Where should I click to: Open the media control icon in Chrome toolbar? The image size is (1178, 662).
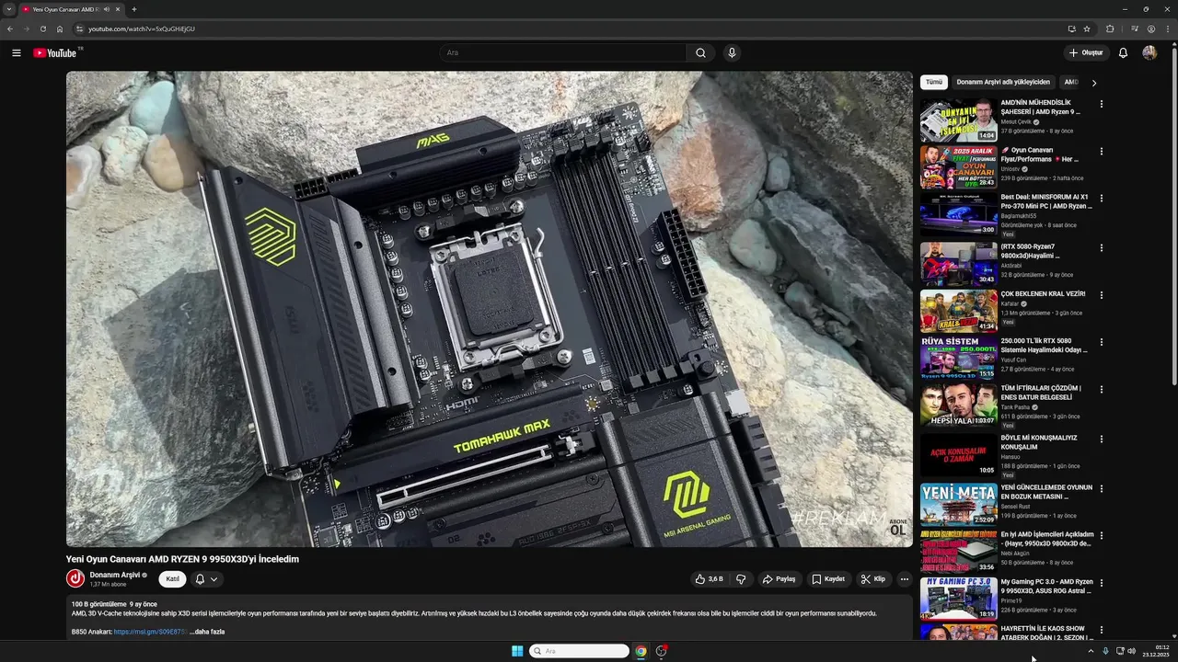tap(1136, 29)
